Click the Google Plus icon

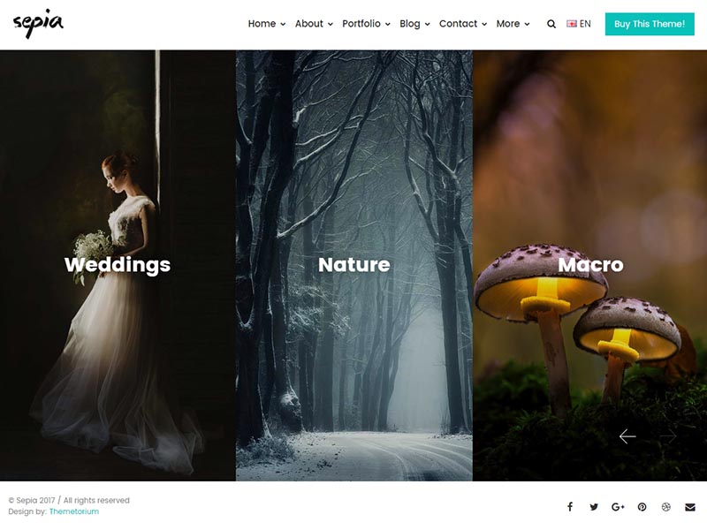(x=618, y=507)
